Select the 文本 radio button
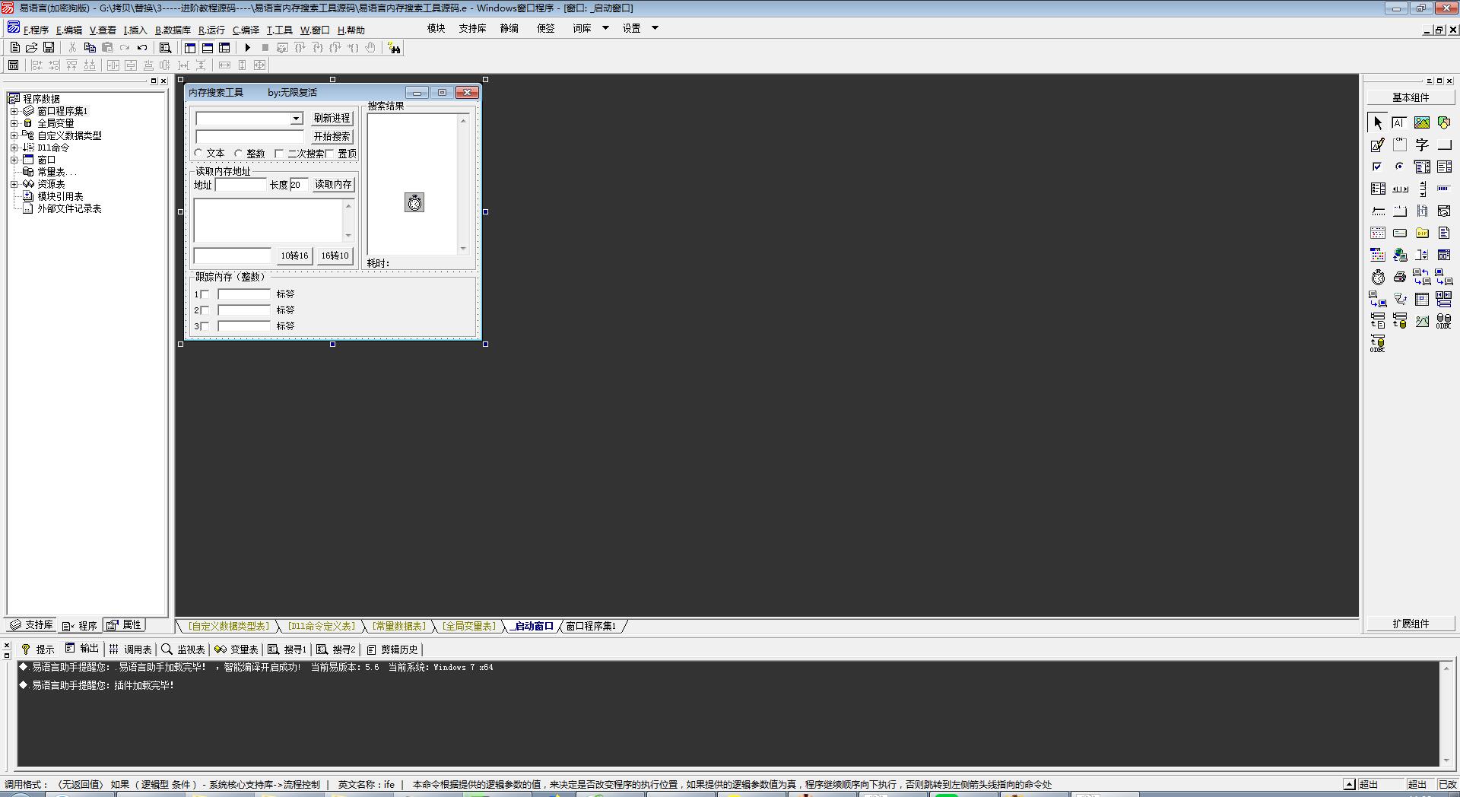Image resolution: width=1460 pixels, height=797 pixels. pos(199,154)
